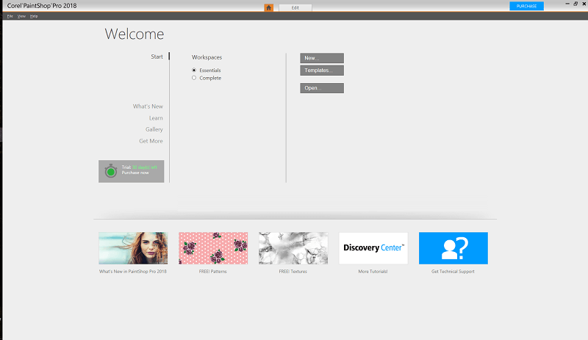Screen dimensions: 588x340
Task: Restore the PaintShop Pro window size
Action: (576, 4)
